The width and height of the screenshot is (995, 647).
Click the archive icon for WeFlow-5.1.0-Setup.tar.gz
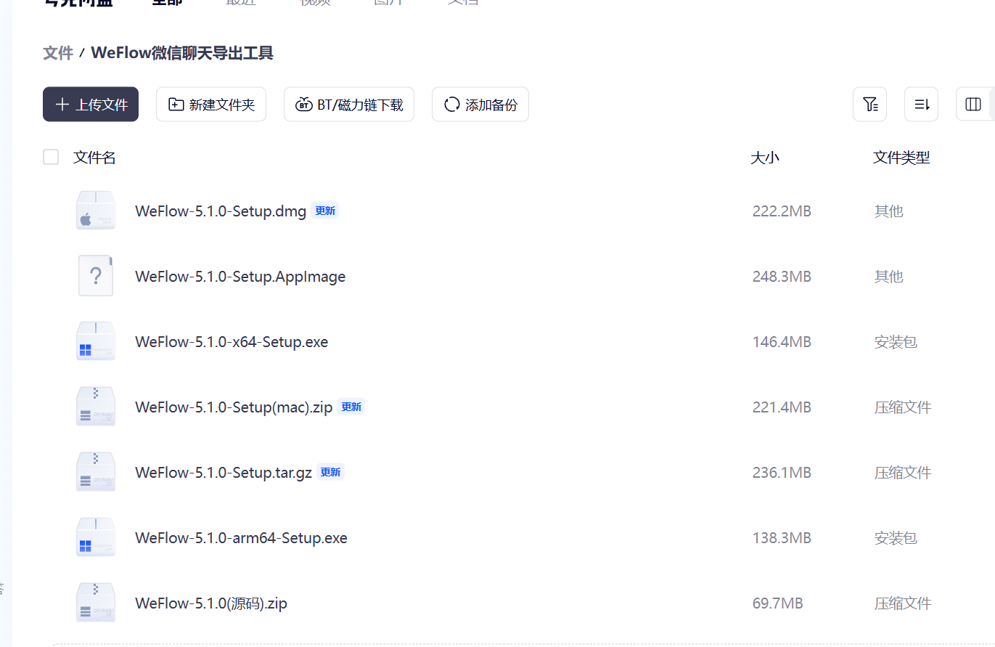tap(96, 472)
